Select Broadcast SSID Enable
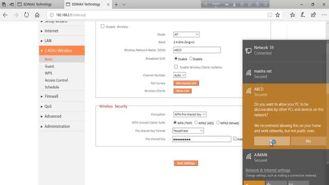Screen dimensions: 329x185 pos(176,59)
